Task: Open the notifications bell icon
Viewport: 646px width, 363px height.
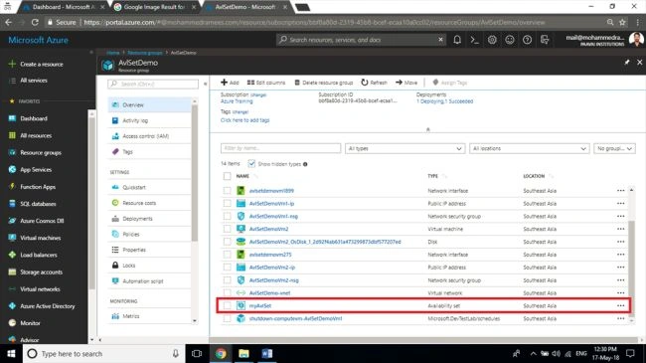Action: coord(457,40)
